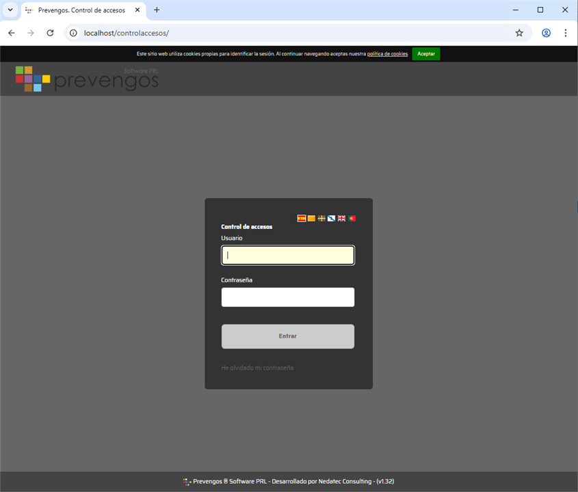Bookmark this page with the star icon
Screen dimensions: 578x492
(x=519, y=33)
